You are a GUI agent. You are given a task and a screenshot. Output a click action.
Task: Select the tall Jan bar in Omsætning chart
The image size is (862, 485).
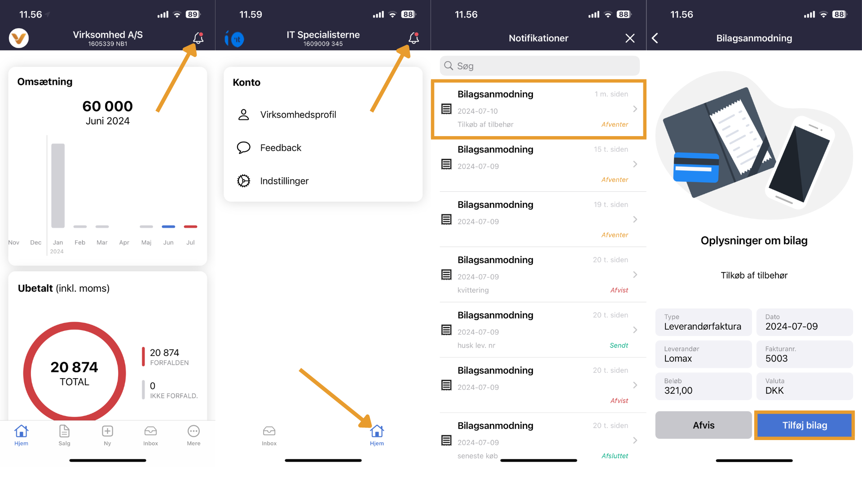(x=58, y=185)
